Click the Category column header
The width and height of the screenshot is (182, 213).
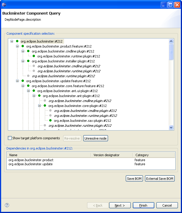tap(154, 155)
